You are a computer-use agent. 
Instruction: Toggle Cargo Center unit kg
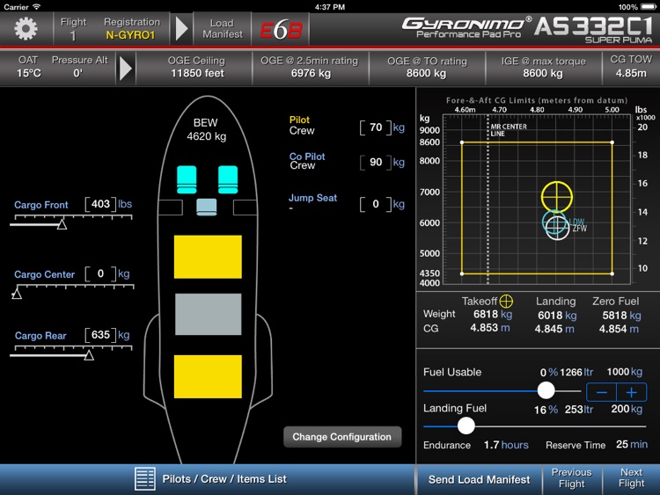124,273
